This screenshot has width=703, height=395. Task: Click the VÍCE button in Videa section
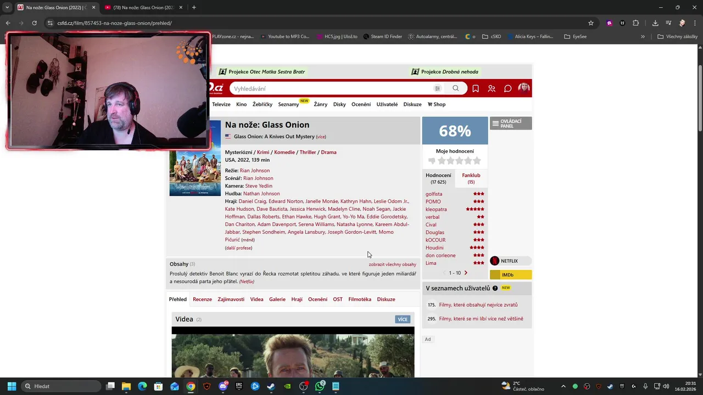[x=403, y=319]
